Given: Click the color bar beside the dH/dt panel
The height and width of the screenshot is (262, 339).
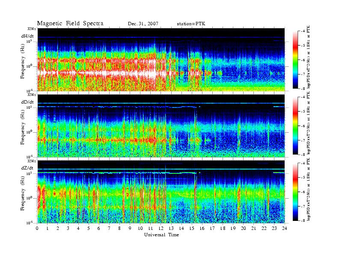Looking at the screenshot, I should (x=295, y=60).
